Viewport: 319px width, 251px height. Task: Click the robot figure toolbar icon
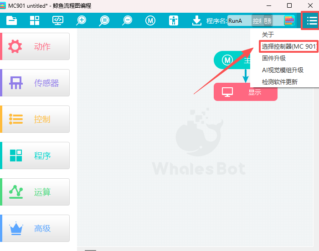pos(174,20)
